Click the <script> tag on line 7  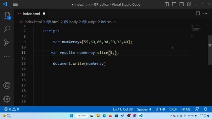tap(51, 31)
